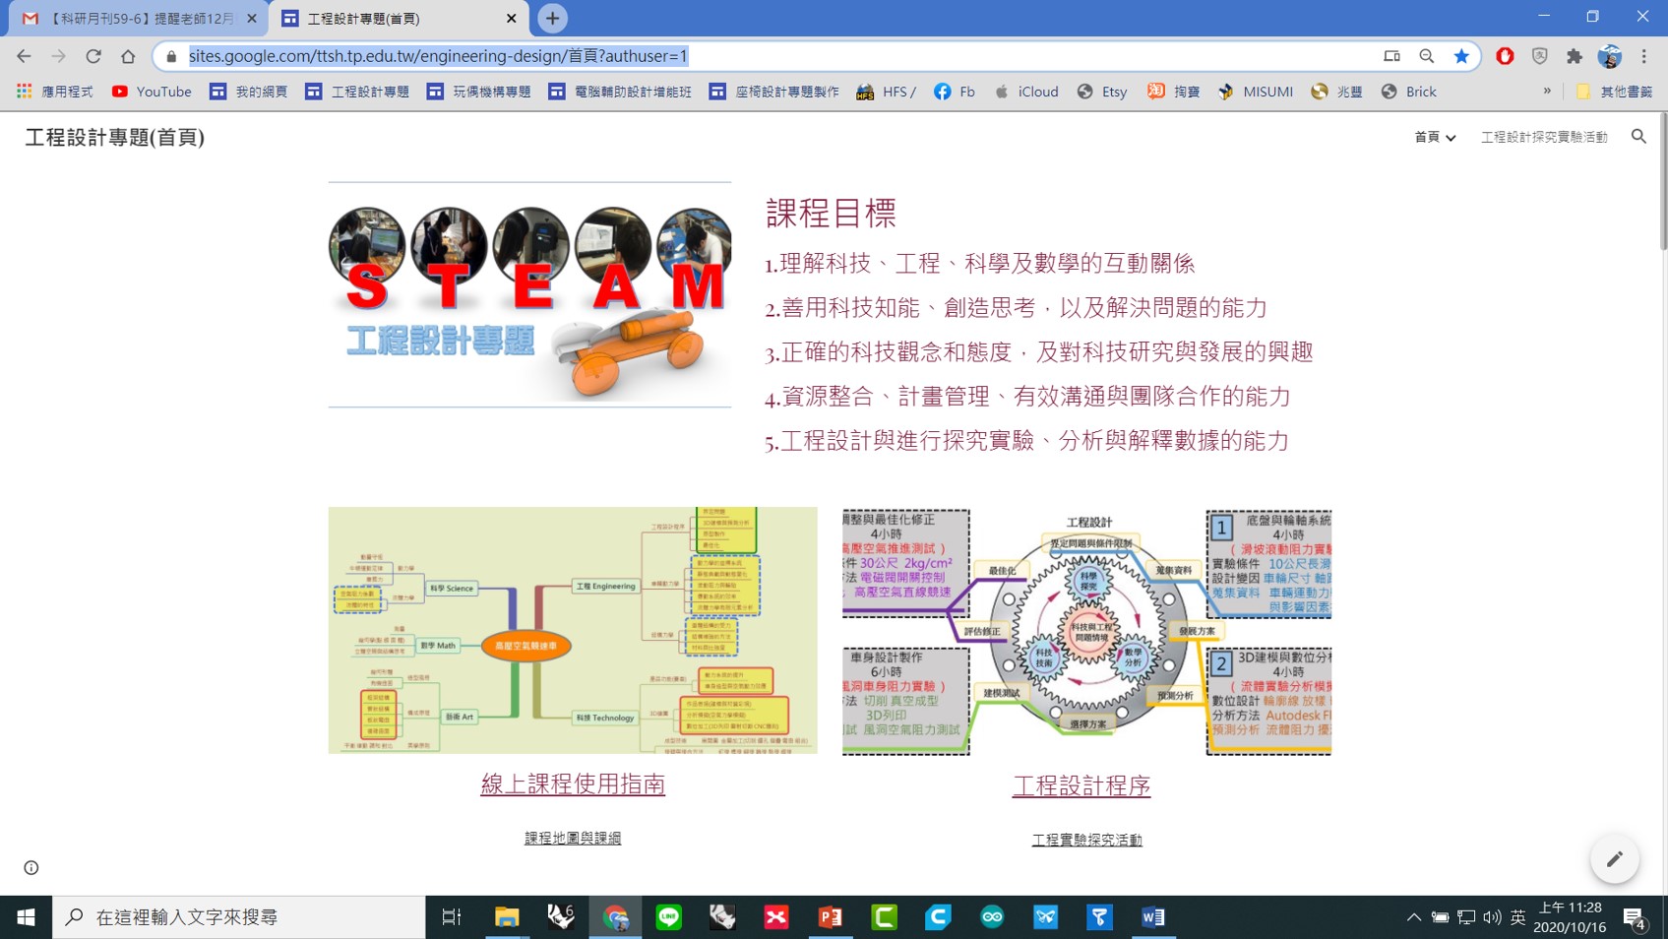1668x939 pixels.
Task: Open a new browser tab
Action: point(552,18)
